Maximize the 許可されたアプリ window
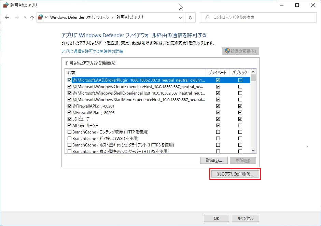The width and height of the screenshot is (321, 226). [x=297, y=5]
